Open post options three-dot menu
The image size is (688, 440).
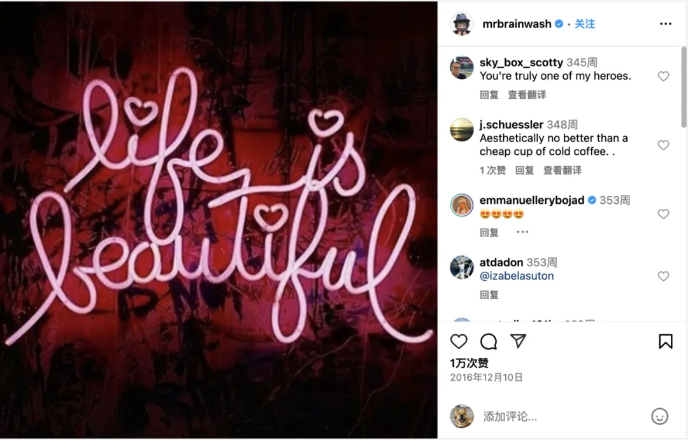(666, 24)
